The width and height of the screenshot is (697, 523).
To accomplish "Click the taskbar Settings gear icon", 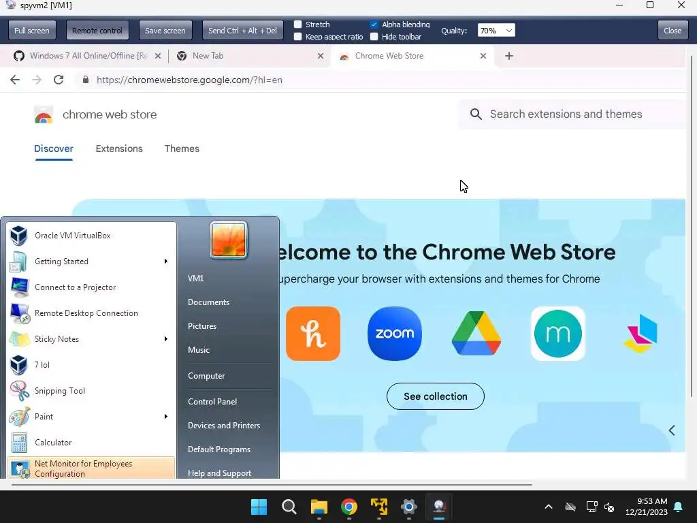I will (409, 507).
